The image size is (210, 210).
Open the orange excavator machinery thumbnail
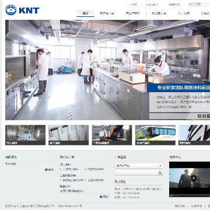tap(112, 135)
